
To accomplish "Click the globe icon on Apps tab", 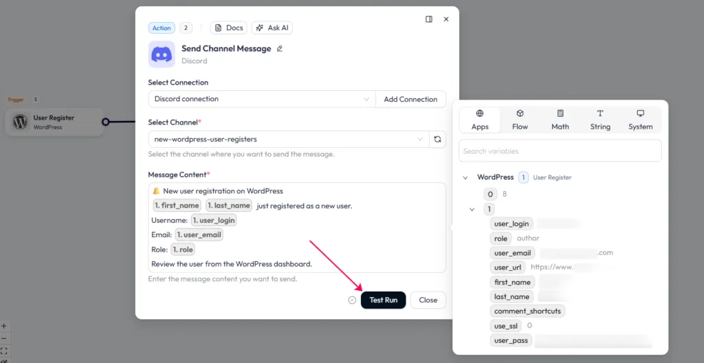I will (x=480, y=113).
